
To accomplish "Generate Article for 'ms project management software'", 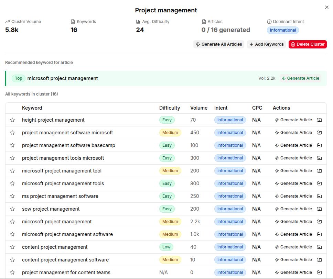I will pyautogui.click(x=293, y=196).
